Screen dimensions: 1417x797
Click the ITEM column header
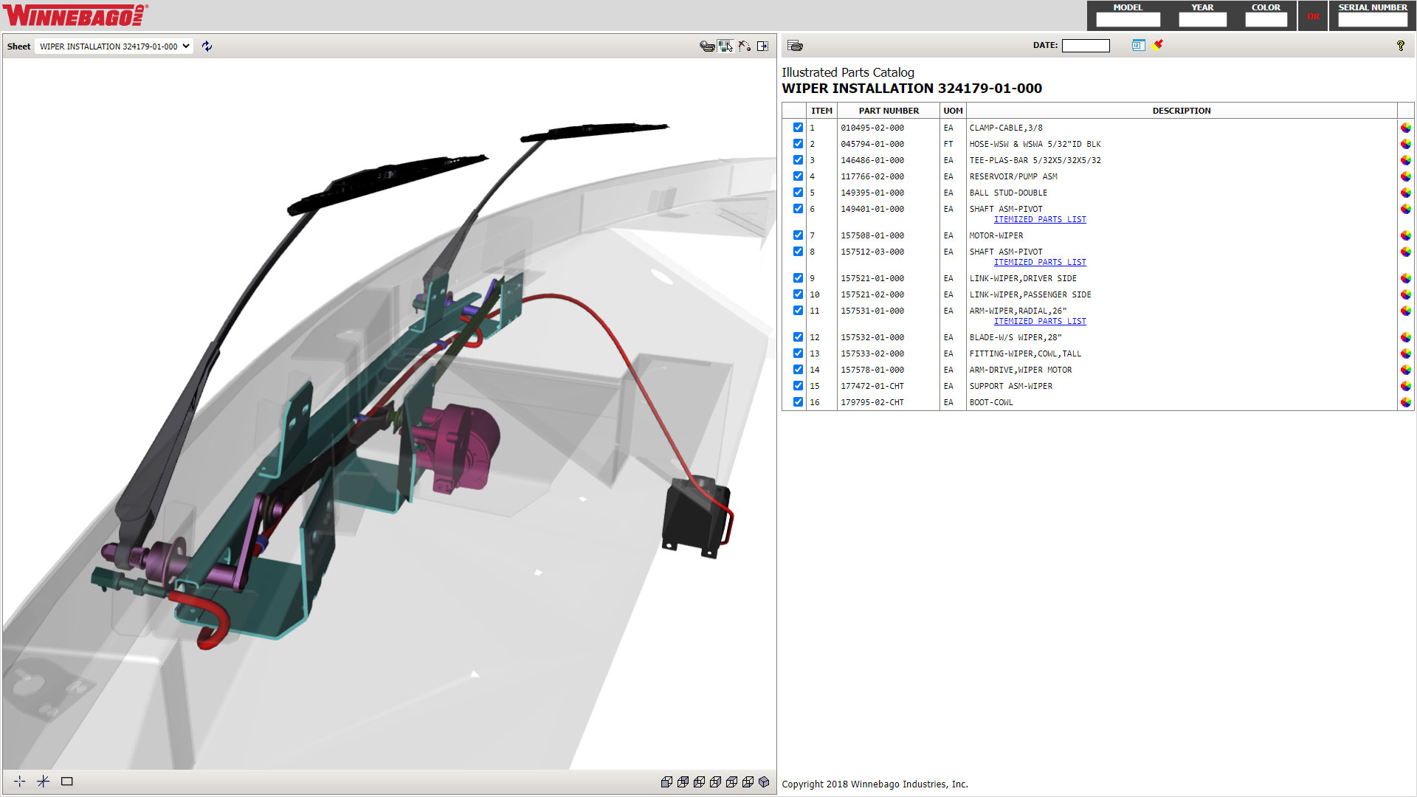(x=821, y=111)
